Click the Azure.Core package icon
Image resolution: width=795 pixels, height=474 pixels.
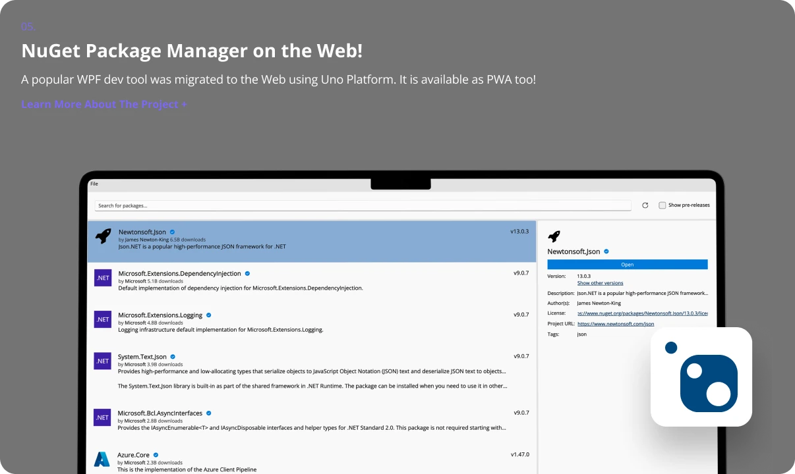click(x=102, y=459)
